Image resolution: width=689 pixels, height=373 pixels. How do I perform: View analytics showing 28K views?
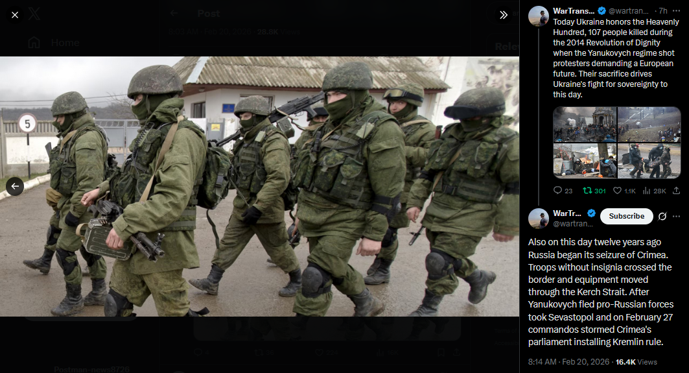[x=654, y=191]
